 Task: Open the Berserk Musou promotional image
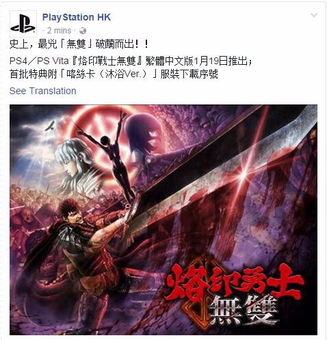click(x=163, y=220)
